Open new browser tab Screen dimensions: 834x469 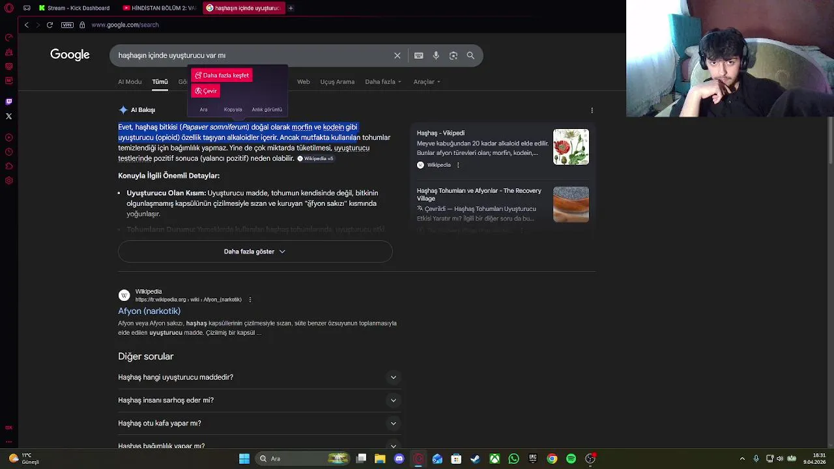(291, 8)
